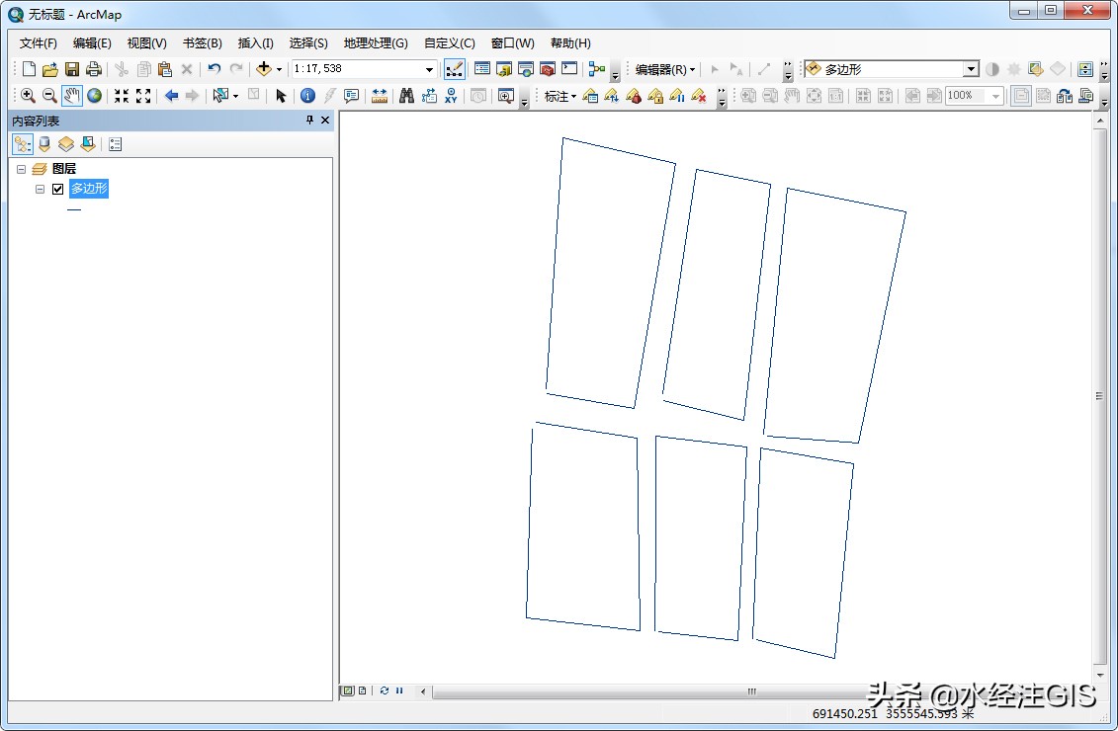Image resolution: width=1118 pixels, height=731 pixels.
Task: Zoom to full extent globe icon
Action: coord(94,96)
